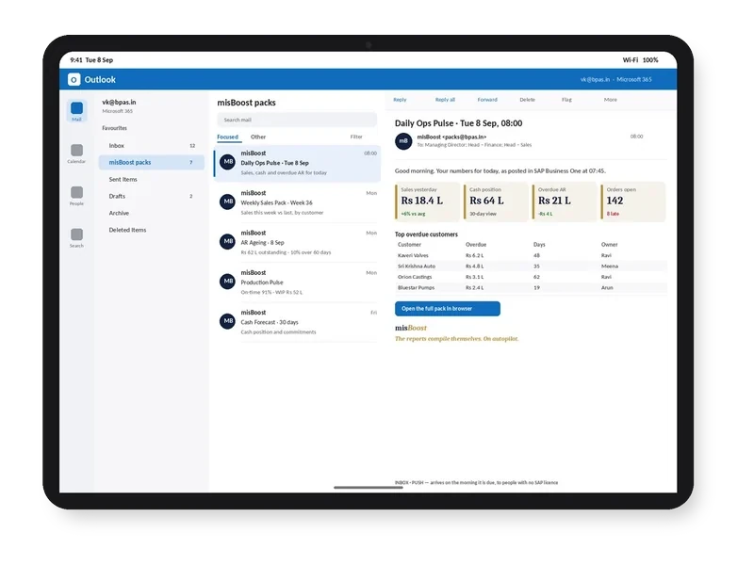Switch to the Focused tab
This screenshot has height=565, width=754.
227,137
